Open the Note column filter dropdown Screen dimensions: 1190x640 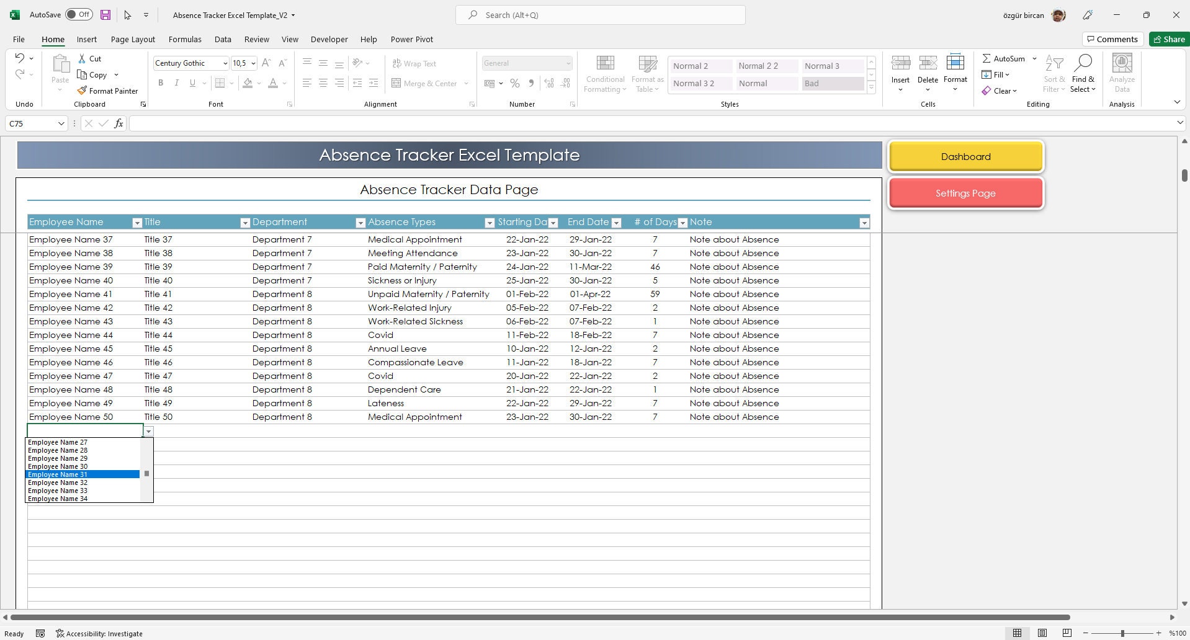pos(864,223)
